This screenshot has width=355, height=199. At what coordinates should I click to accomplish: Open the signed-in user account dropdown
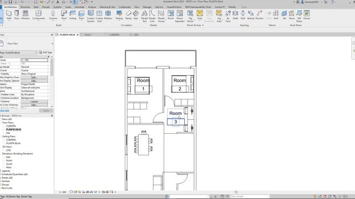point(322,2)
